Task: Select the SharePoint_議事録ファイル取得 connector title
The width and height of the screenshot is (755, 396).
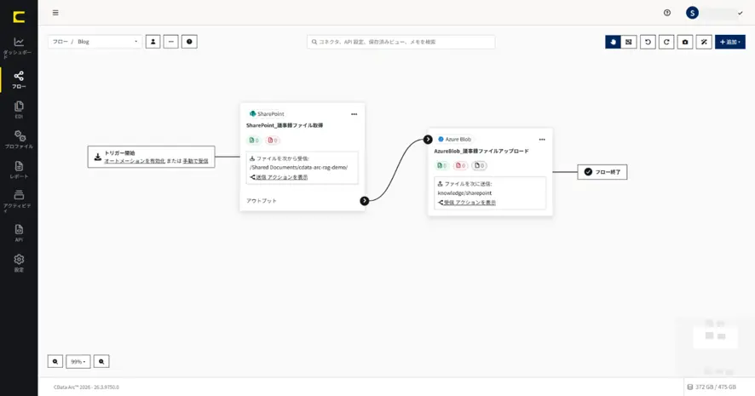Action: (285, 125)
